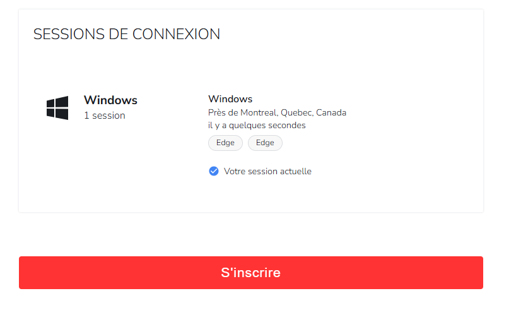Image resolution: width=516 pixels, height=315 pixels.
Task: Click the blue checkmark current-session icon
Action: coord(214,171)
